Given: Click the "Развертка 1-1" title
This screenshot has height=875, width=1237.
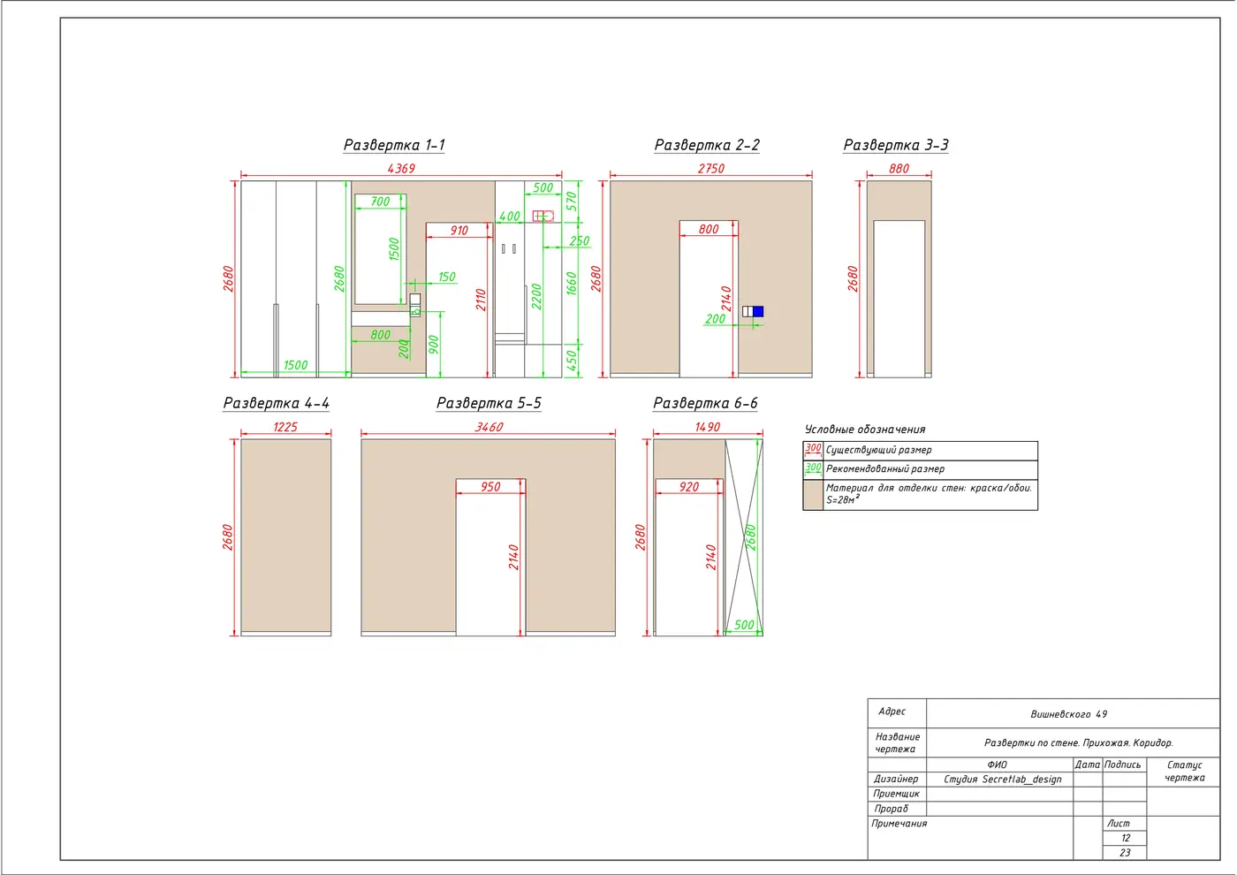Looking at the screenshot, I should [394, 145].
